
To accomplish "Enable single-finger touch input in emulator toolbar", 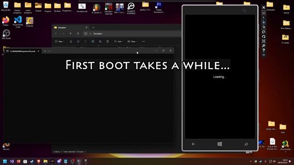I will [x=263, y=22].
